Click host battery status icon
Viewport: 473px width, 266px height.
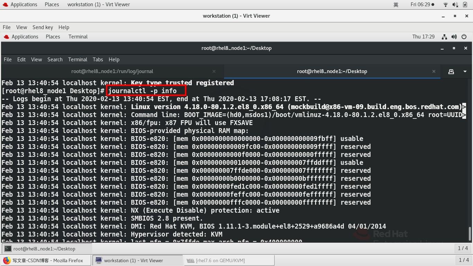[x=465, y=5]
